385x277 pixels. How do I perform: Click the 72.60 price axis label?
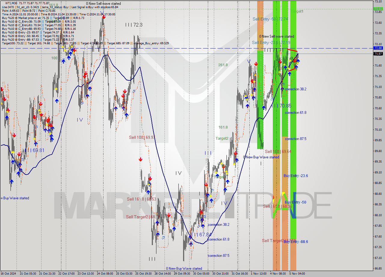(x=378, y=23)
